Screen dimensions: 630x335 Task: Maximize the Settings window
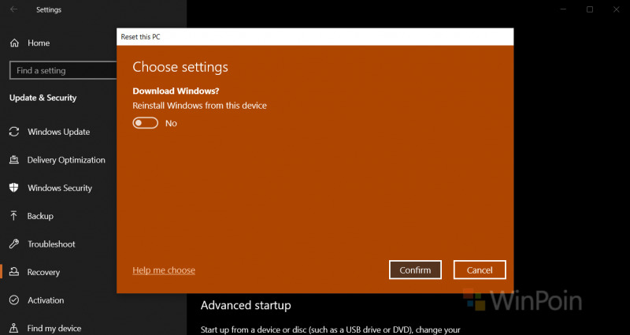[x=589, y=9]
